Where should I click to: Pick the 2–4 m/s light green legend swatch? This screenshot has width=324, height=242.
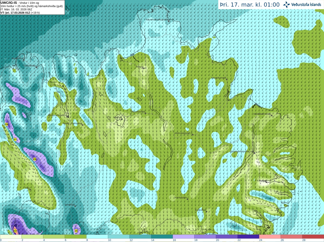point(32,237)
